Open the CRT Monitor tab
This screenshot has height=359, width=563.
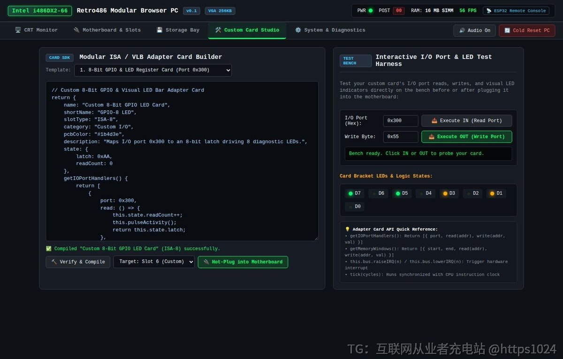(36, 30)
